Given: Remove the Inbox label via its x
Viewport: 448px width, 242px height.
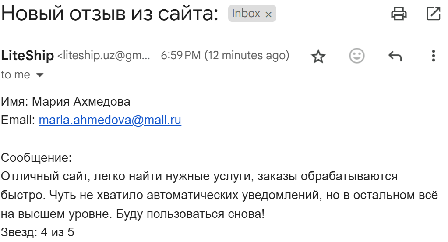Looking at the screenshot, I should coord(268,14).
